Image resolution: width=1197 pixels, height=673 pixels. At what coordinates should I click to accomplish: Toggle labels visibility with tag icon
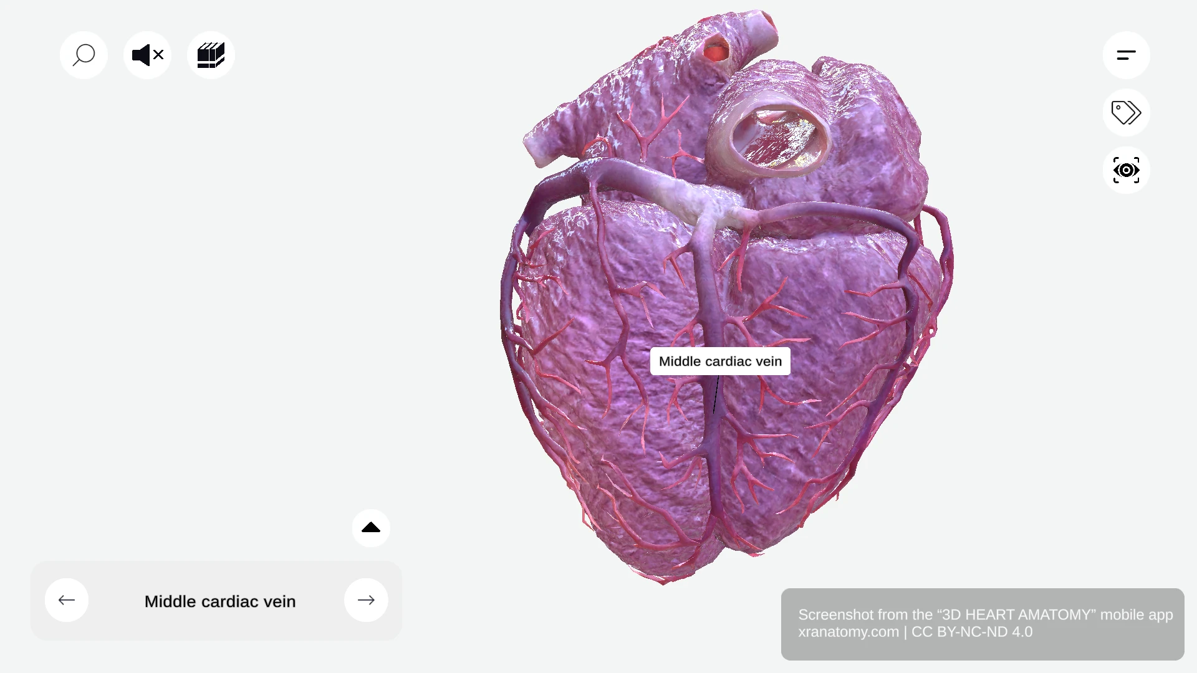click(x=1126, y=113)
